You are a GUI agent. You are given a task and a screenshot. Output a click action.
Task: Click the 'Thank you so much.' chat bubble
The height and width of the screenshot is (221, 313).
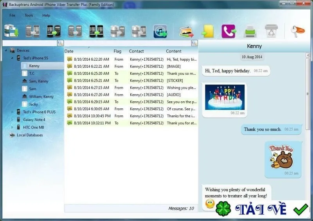[271, 129]
